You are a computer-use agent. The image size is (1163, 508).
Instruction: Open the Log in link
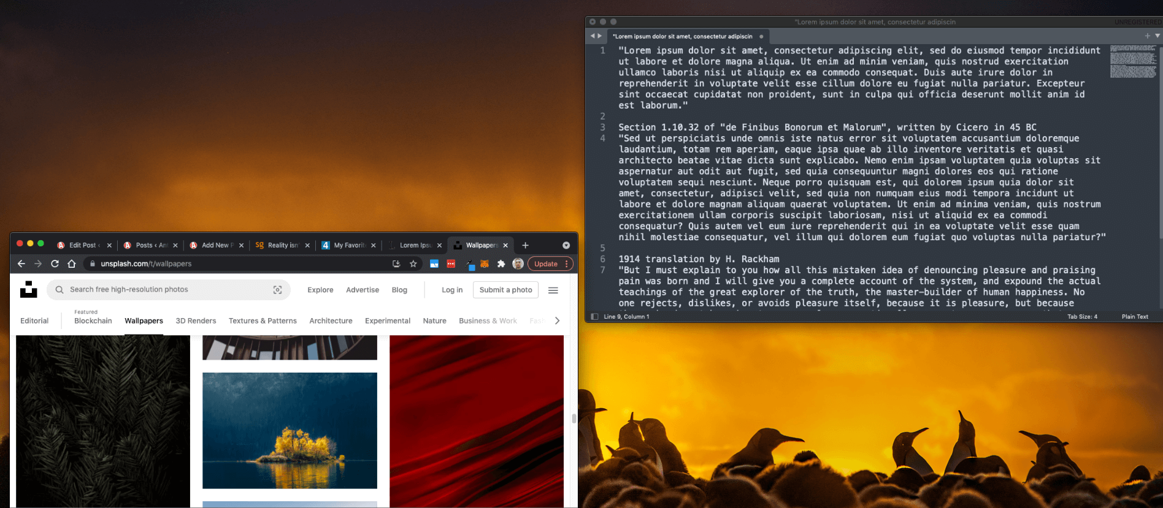452,290
